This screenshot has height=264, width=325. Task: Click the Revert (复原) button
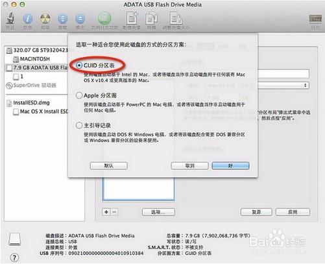tap(256, 212)
